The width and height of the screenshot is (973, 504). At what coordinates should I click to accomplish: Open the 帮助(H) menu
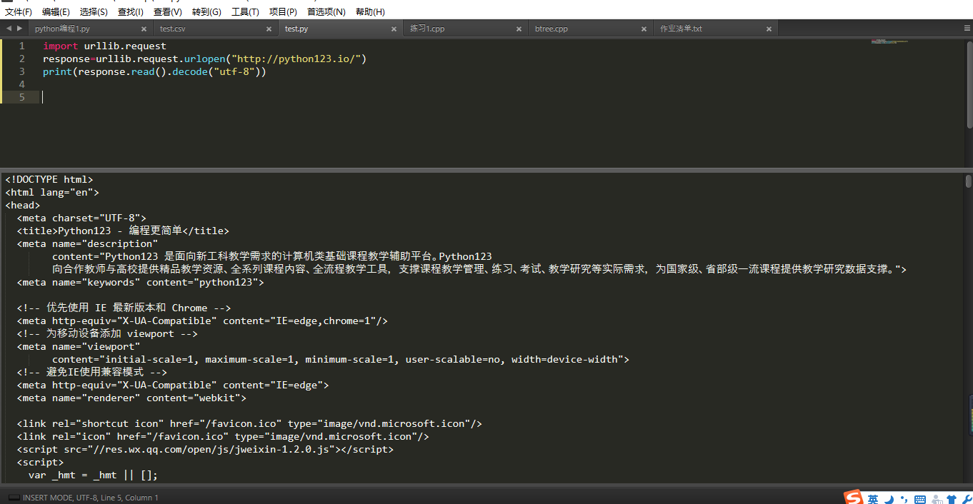click(x=370, y=12)
